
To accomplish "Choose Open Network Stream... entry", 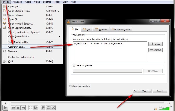I will [x=32, y=24].
